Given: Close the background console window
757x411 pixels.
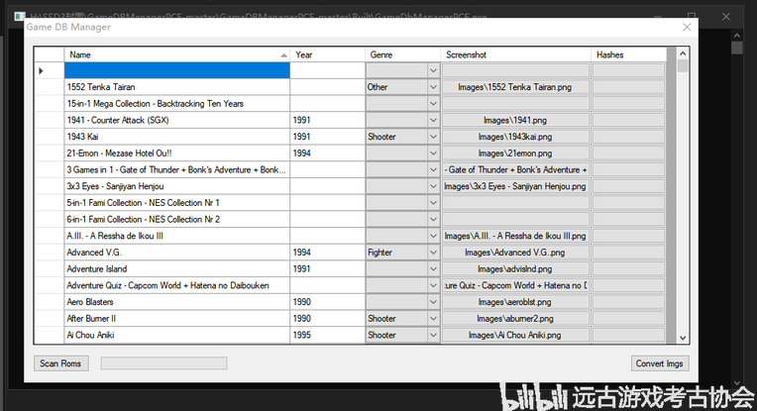Looking at the screenshot, I should [725, 17].
